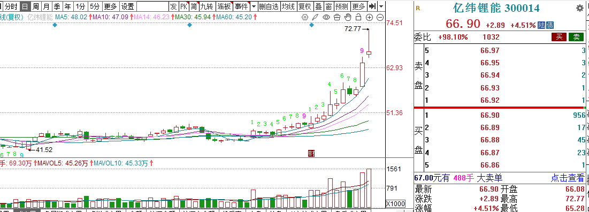This screenshot has height=212, width=589.
Task: Click the last red candlestick on chart
Action: coord(369,53)
